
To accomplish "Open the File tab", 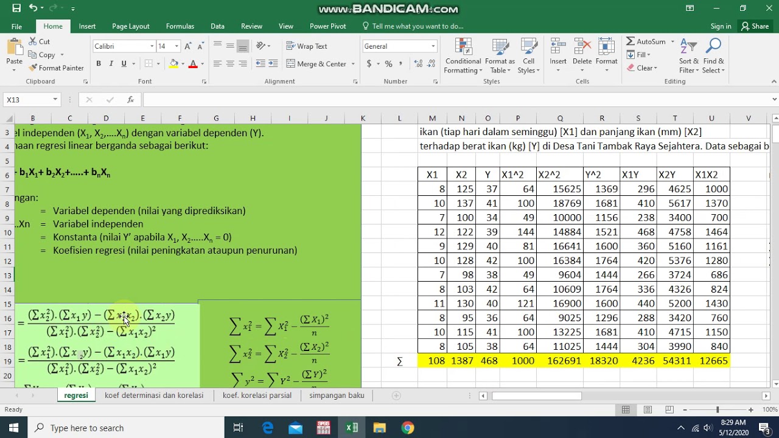I will click(x=16, y=26).
